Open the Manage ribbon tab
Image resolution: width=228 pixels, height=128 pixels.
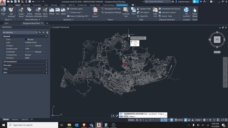coord(54,5)
